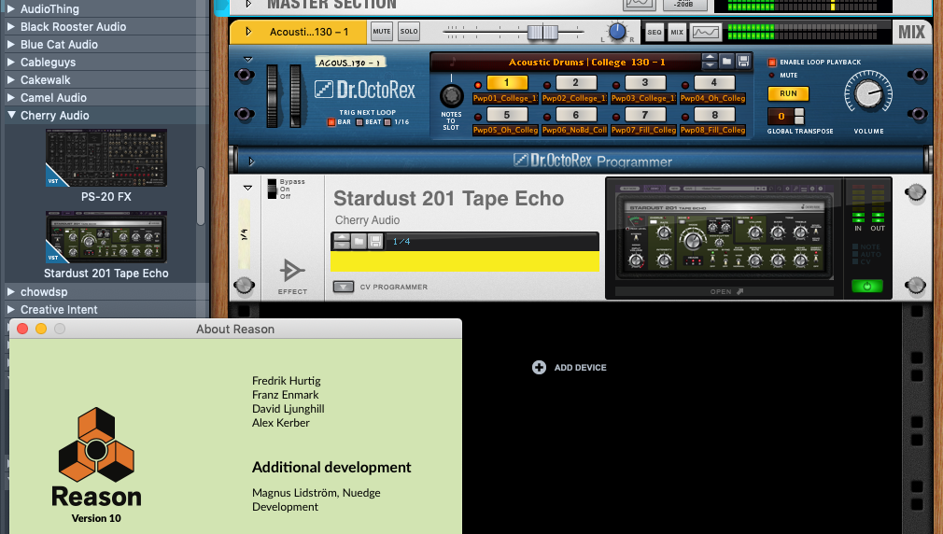Save Dr. Octo Rex patch floppy icon
This screenshot has height=534, width=943.
pyautogui.click(x=743, y=61)
